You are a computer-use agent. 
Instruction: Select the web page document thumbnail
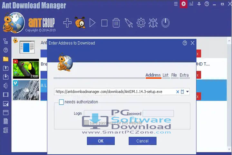(27, 47)
